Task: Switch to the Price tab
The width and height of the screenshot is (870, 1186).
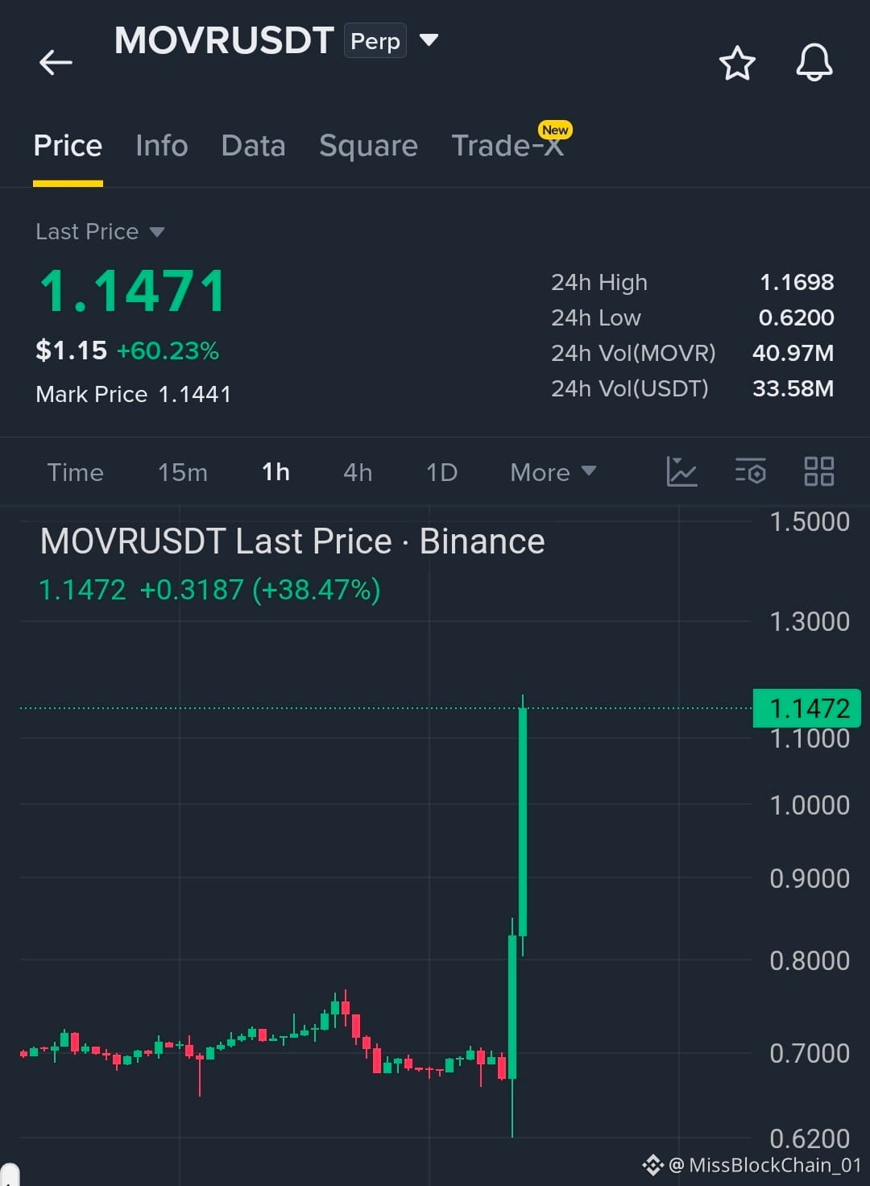Action: 68,146
